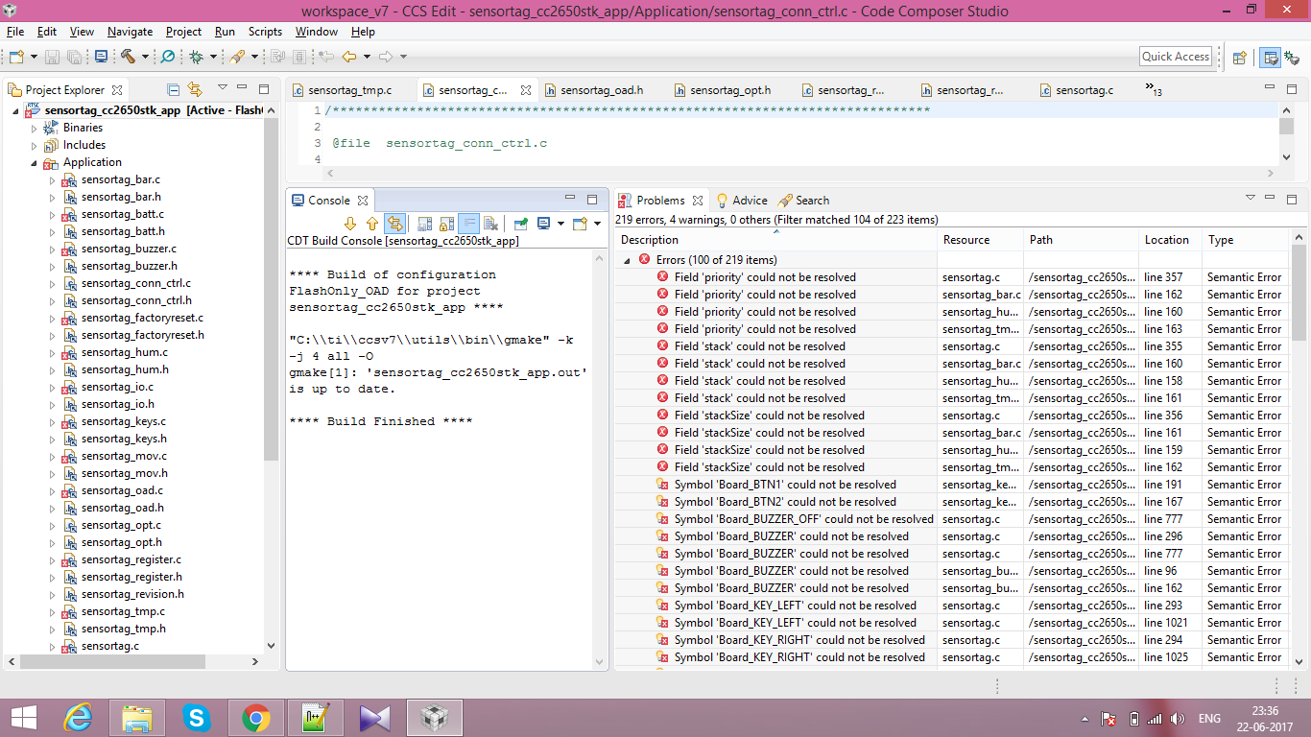The width and height of the screenshot is (1311, 737).
Task: Open Google Chrome from the taskbar
Action: pyautogui.click(x=256, y=718)
